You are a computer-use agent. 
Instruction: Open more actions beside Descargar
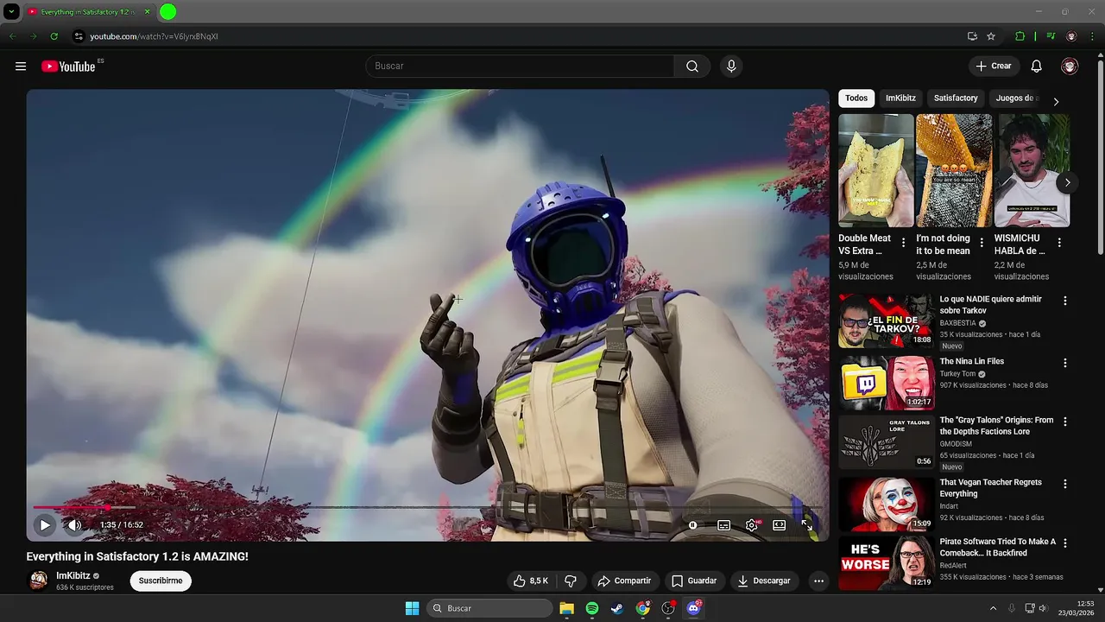click(x=818, y=581)
